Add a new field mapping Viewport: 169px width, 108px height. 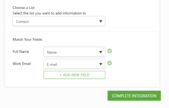pyautogui.click(x=75, y=75)
